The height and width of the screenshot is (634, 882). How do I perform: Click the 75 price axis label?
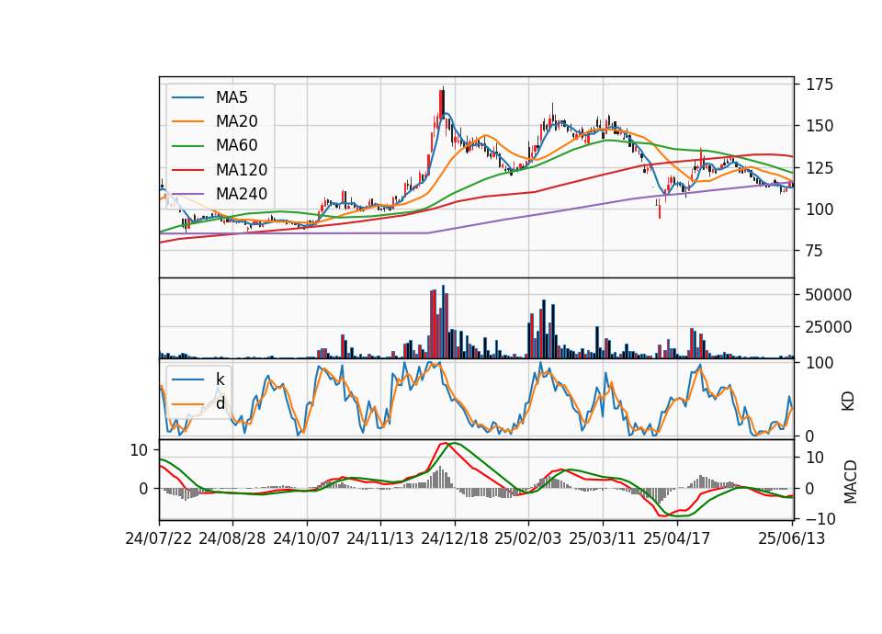point(815,251)
